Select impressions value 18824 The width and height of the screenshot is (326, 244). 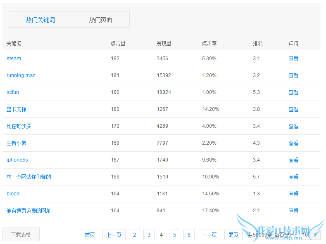[x=164, y=92]
